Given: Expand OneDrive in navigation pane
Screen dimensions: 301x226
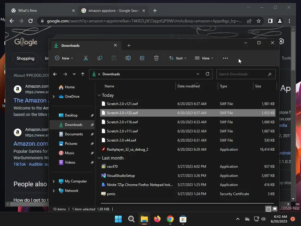Looking at the screenshot, I should click(x=54, y=97).
